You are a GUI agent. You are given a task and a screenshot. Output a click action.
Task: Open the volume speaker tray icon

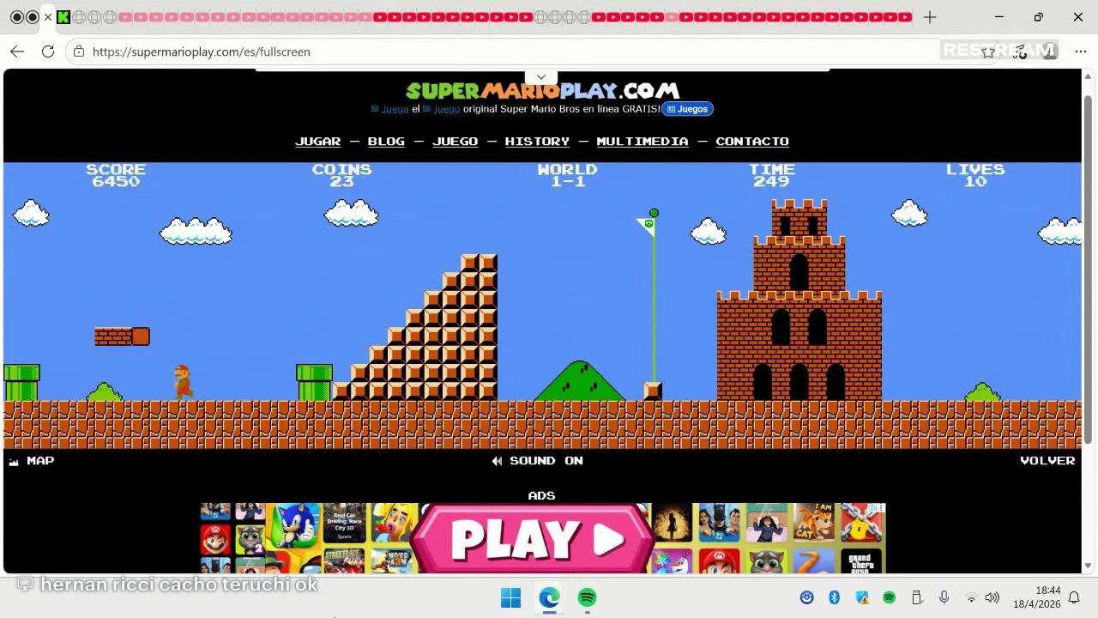(x=992, y=597)
